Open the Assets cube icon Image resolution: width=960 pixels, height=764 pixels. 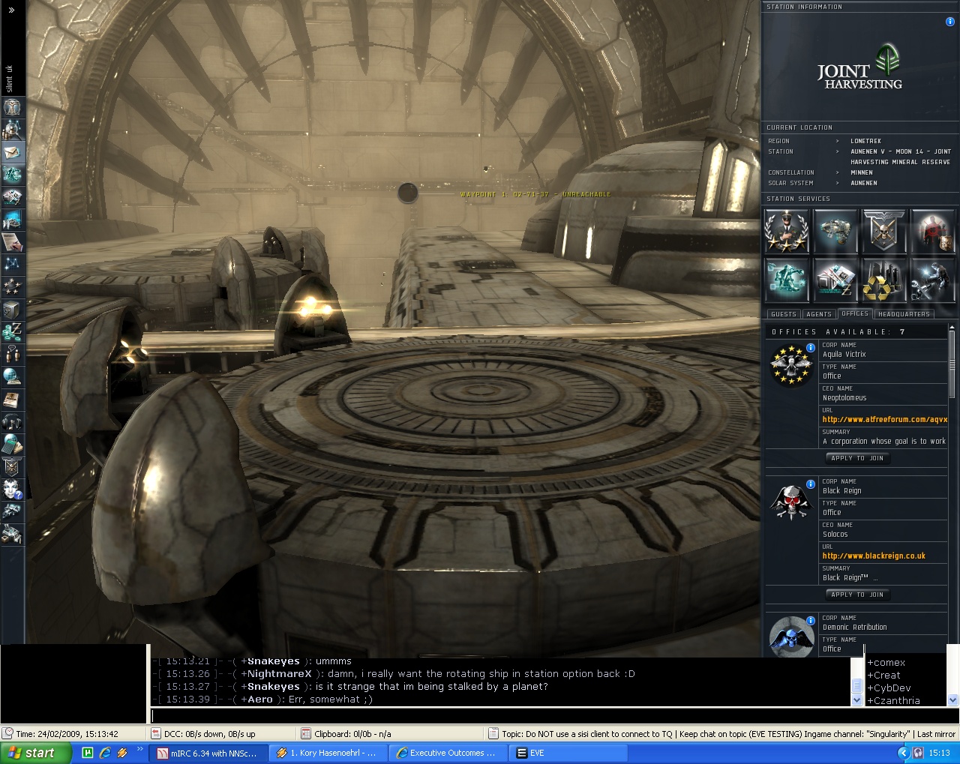(13, 309)
